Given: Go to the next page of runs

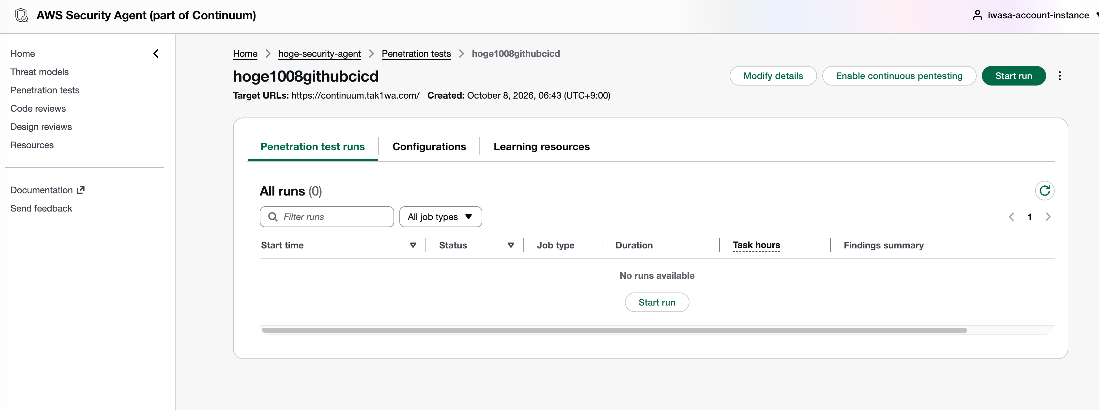Looking at the screenshot, I should click(x=1048, y=217).
